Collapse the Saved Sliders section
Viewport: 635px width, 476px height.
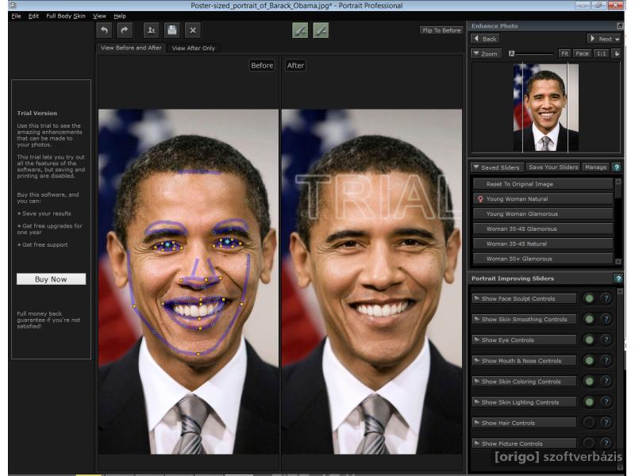tap(498, 167)
